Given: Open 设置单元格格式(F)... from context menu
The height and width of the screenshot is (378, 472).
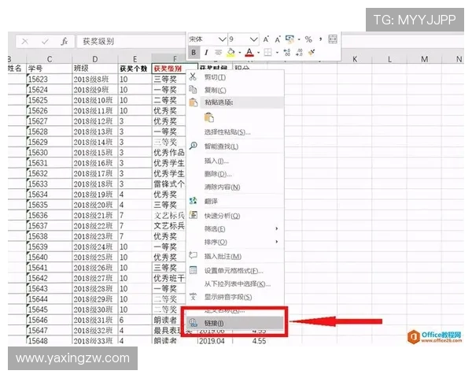Looking at the screenshot, I should tap(235, 271).
